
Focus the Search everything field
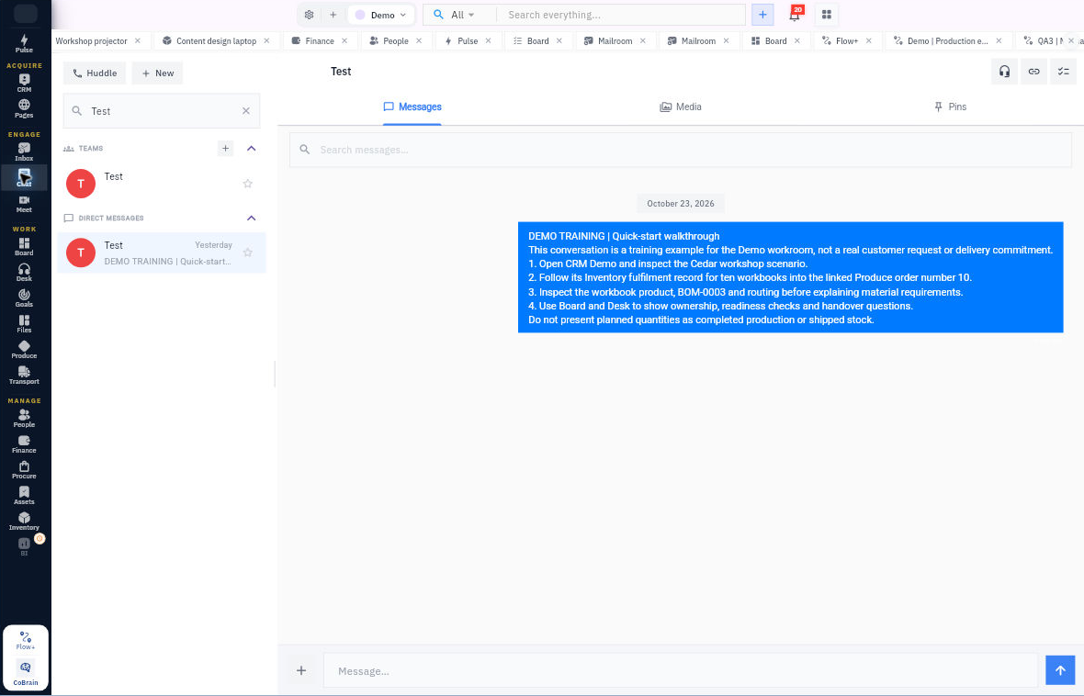coord(622,15)
